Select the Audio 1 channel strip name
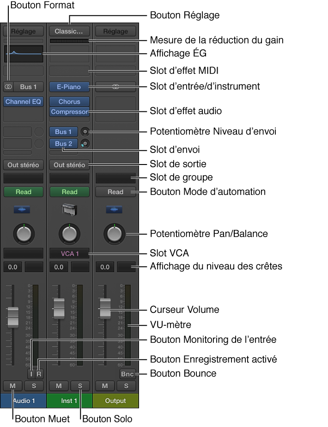The image size is (328, 427). click(x=24, y=401)
